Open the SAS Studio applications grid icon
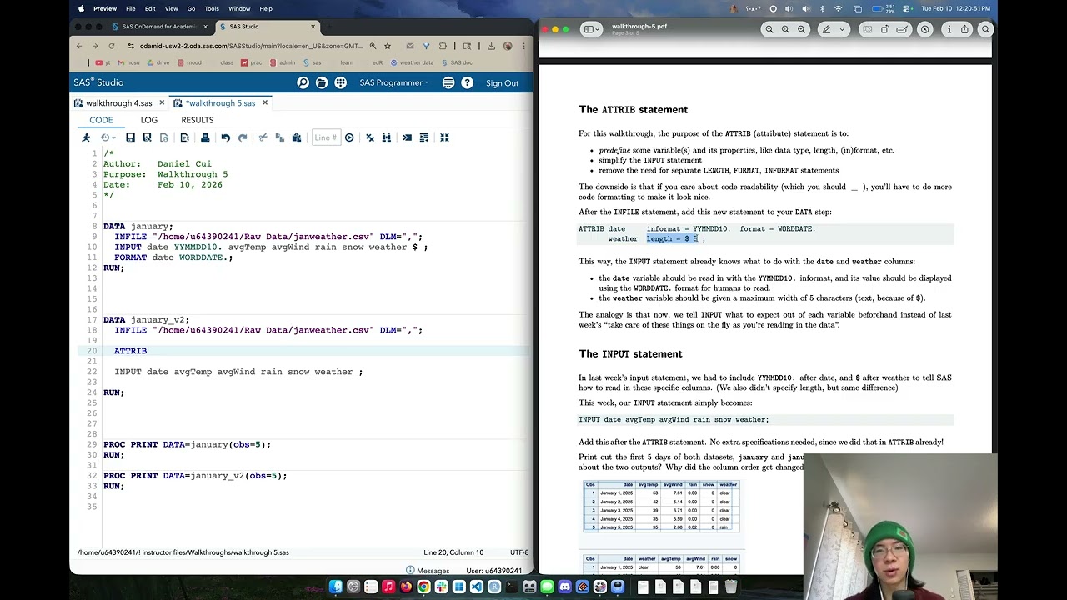The width and height of the screenshot is (1067, 600). pos(341,82)
